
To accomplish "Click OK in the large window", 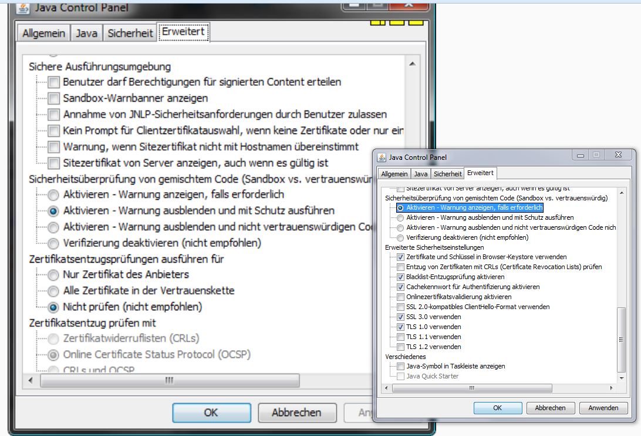I will pos(211,412).
